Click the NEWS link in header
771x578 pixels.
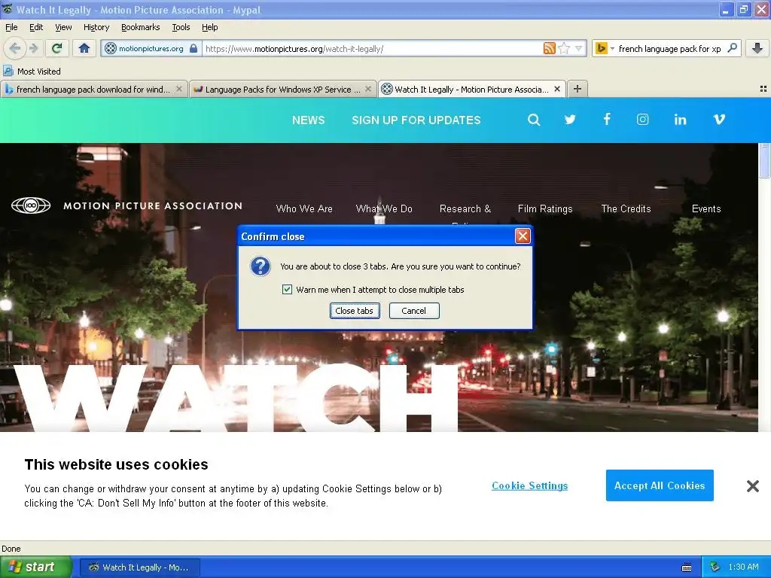coord(308,120)
